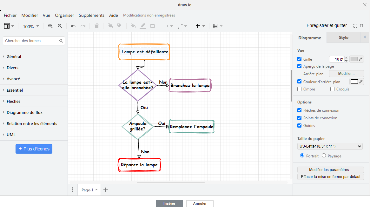Select the Zoom In magnifier tool

tap(50, 26)
